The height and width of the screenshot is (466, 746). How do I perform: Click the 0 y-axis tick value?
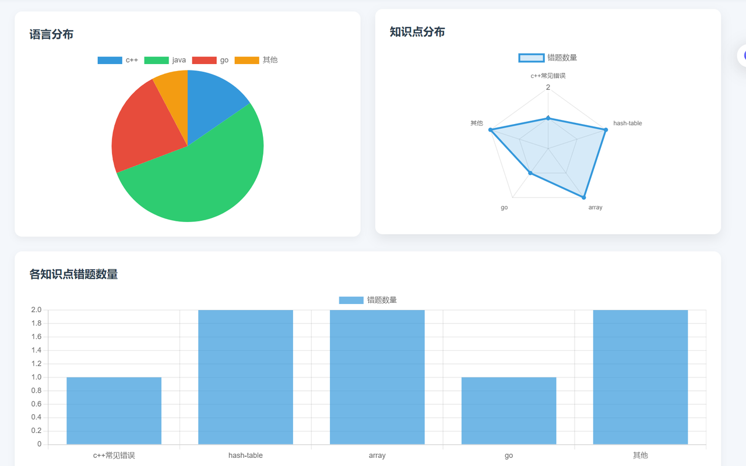click(x=39, y=444)
